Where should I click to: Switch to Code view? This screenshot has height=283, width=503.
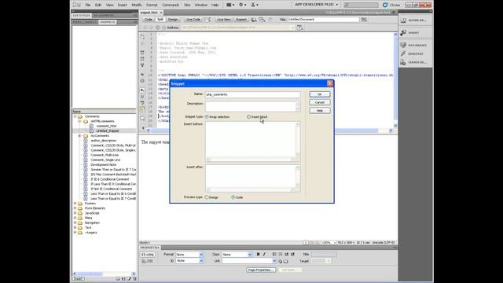coord(149,20)
